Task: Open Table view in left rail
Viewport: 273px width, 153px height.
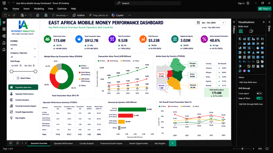Action: (x=4, y=29)
